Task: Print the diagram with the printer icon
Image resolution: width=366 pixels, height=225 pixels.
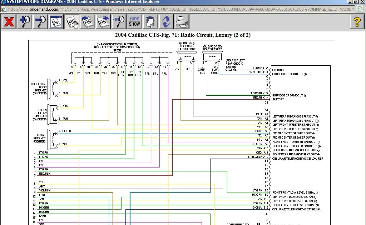Action: pos(182,22)
